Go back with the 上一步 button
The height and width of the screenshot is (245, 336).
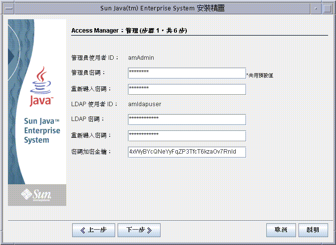click(94, 230)
